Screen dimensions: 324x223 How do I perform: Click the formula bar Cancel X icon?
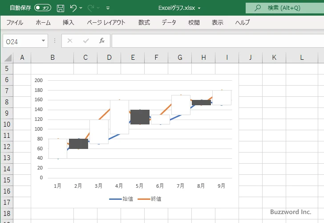click(70, 41)
